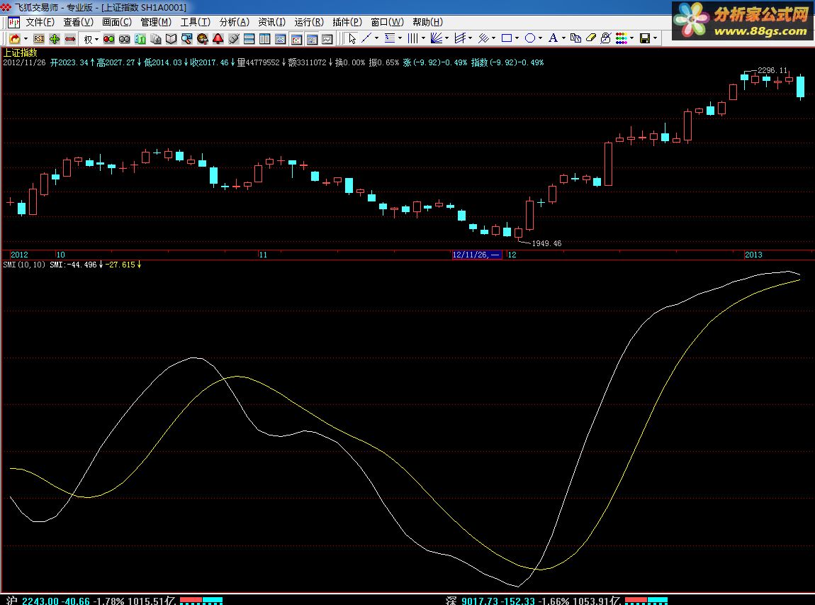The width and height of the screenshot is (815, 605).
Task: Select the vertical cycle lines tool
Action: [412, 38]
